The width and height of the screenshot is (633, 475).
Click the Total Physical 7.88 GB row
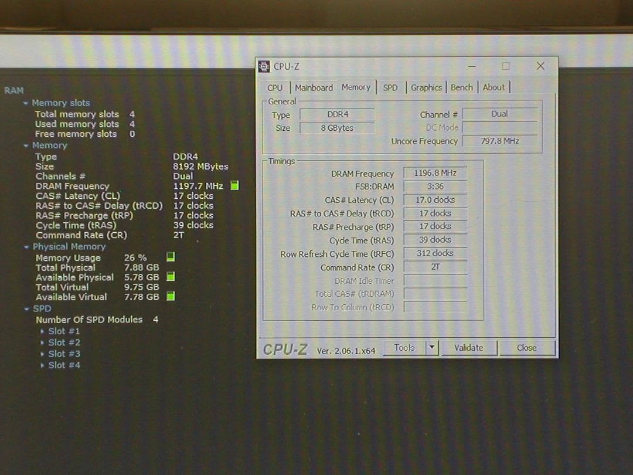pyautogui.click(x=97, y=267)
